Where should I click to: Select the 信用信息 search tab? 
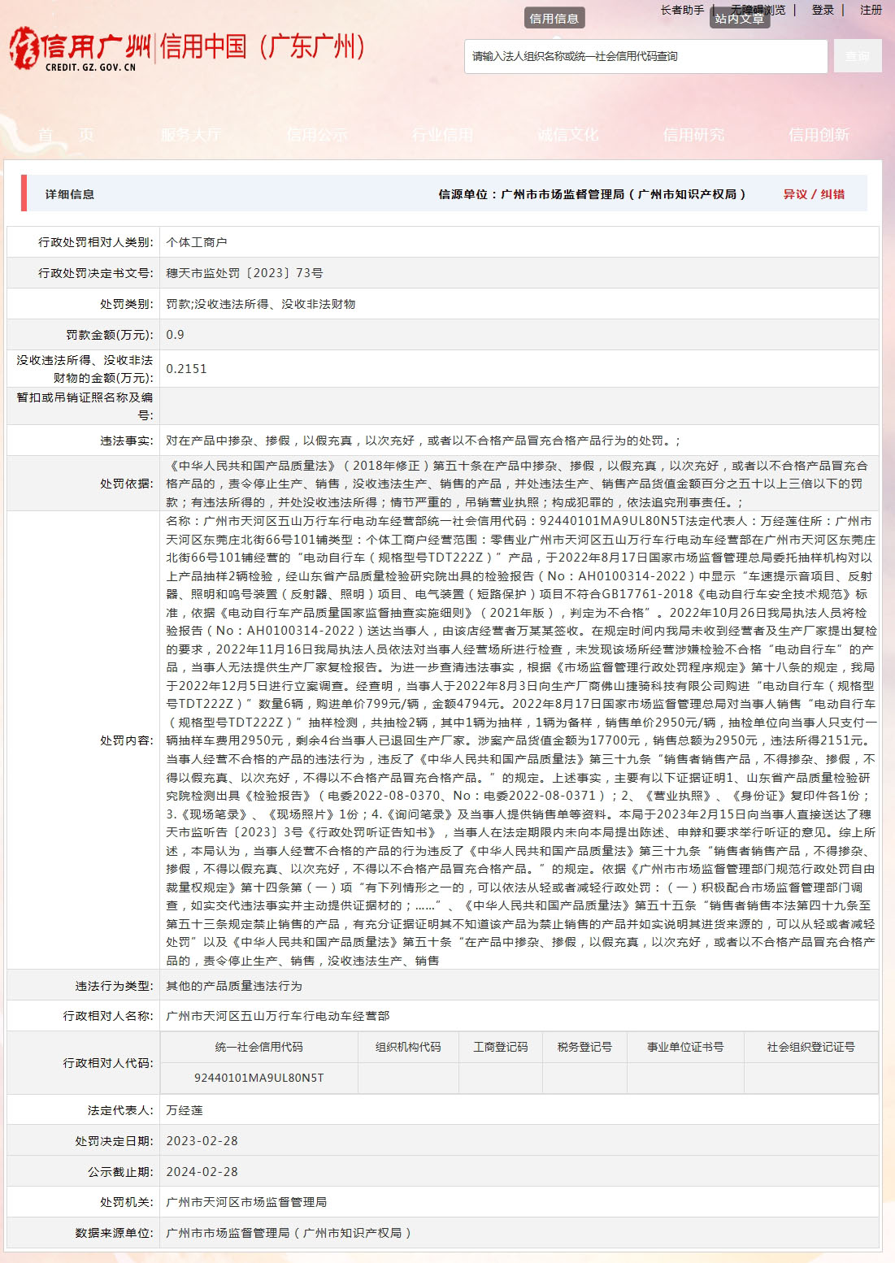point(554,19)
